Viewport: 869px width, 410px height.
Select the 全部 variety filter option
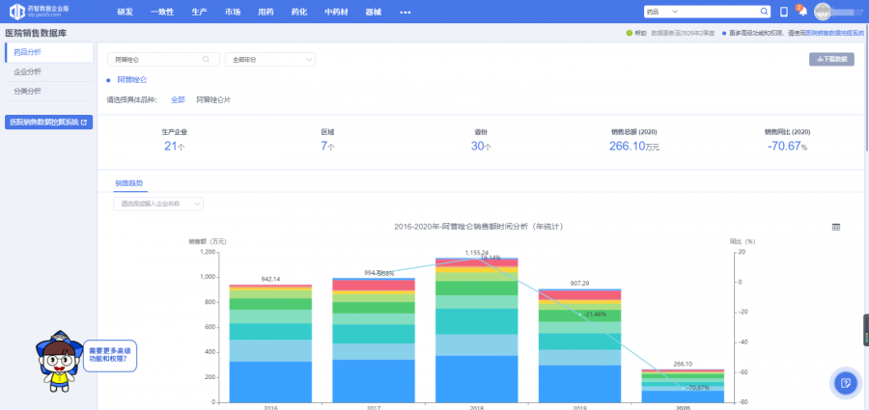click(178, 99)
